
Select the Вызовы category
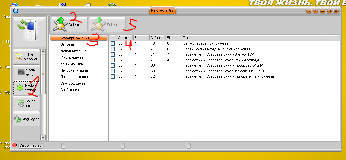pyautogui.click(x=67, y=44)
